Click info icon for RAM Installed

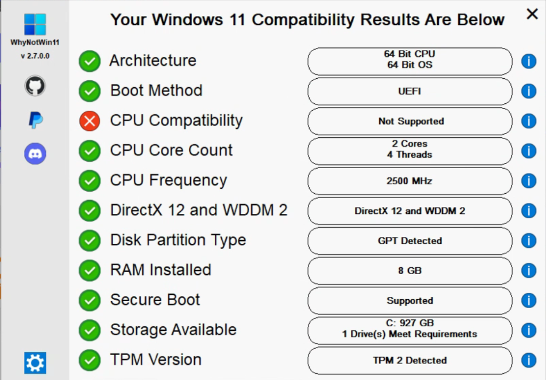(528, 270)
